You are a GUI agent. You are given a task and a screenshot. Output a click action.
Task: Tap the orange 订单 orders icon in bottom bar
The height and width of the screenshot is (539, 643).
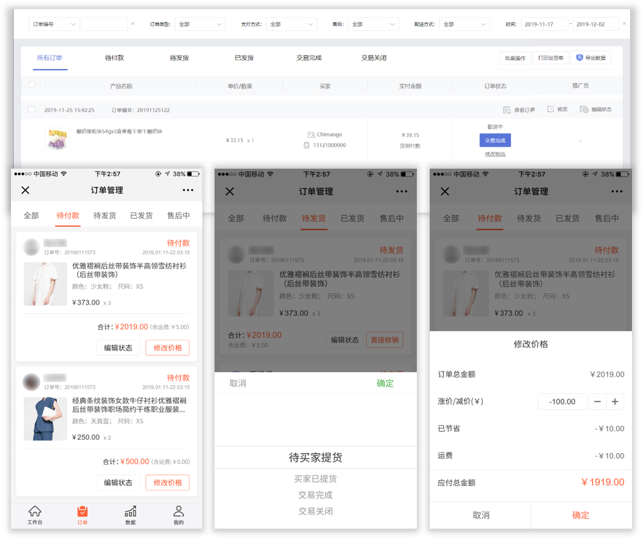point(83,511)
